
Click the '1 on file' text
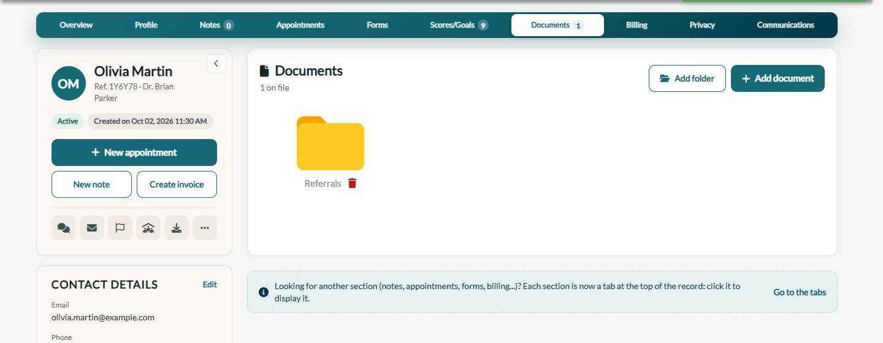275,88
